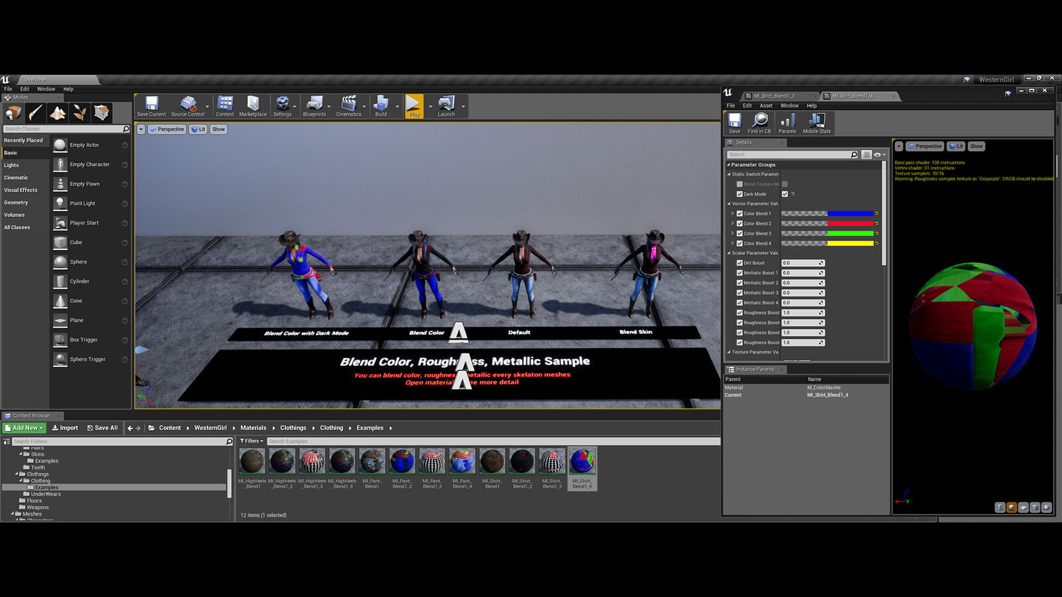The height and width of the screenshot is (597, 1062).
Task: Click Find in CB icon
Action: [759, 123]
